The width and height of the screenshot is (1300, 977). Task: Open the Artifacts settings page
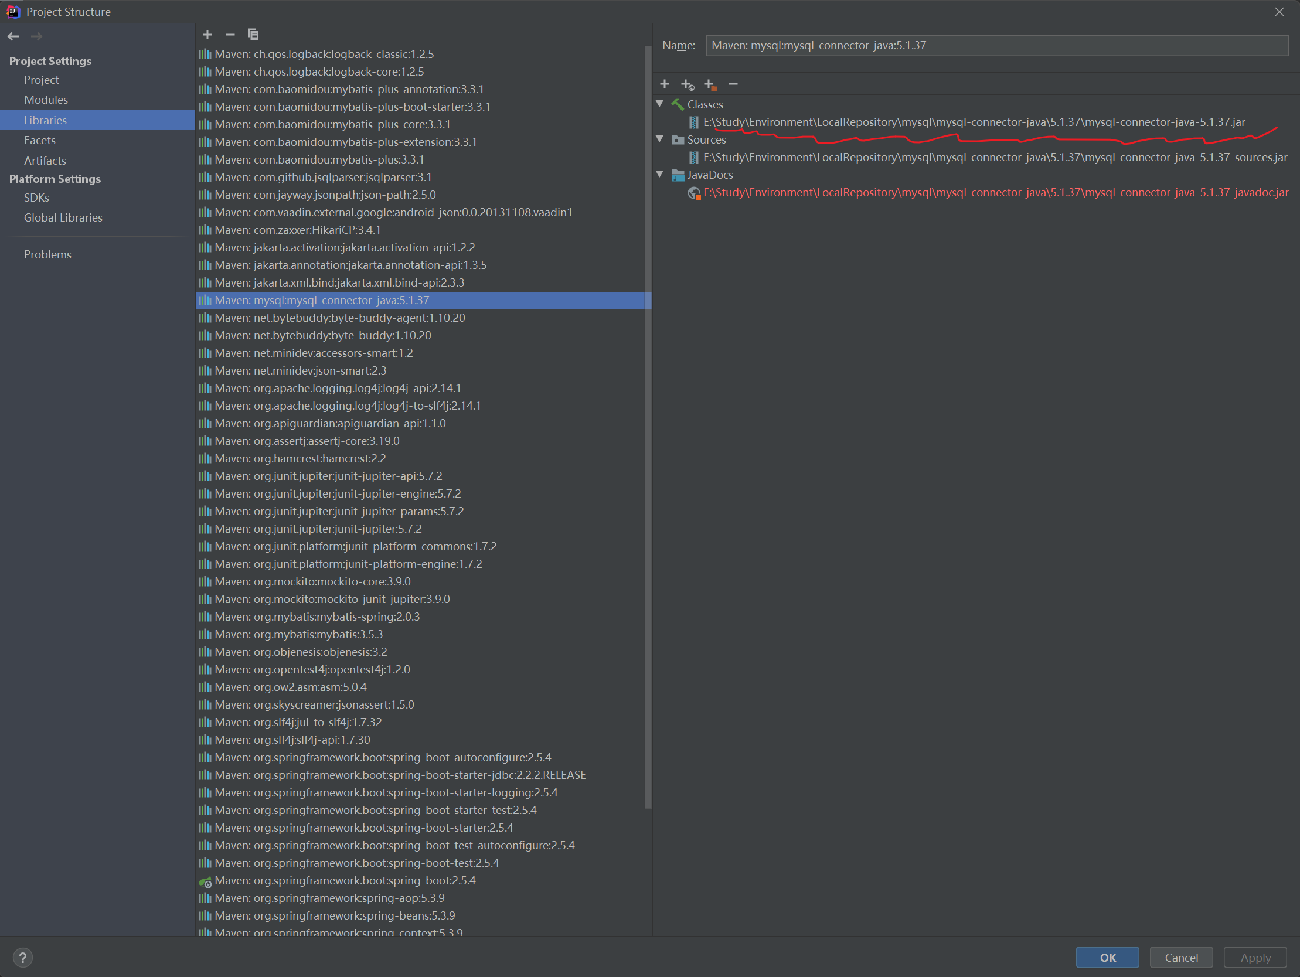point(45,161)
